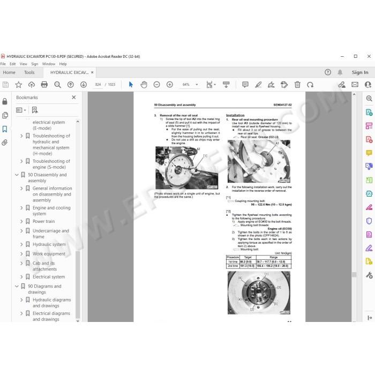Enable scrolling read mode icon
Viewport: 375px width, 375px height.
[x=226, y=85]
